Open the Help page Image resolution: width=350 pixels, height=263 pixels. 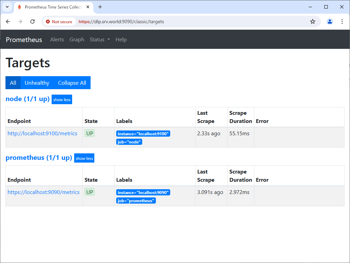[121, 40]
